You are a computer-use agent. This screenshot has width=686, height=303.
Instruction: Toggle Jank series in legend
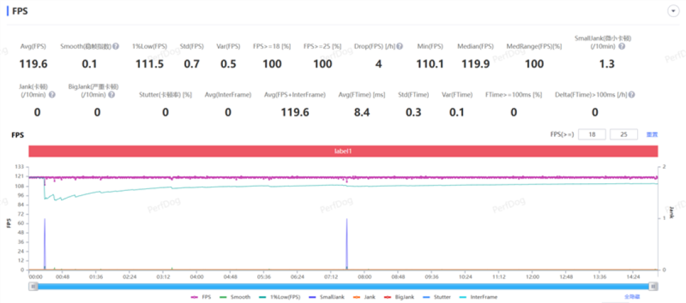click(363, 297)
